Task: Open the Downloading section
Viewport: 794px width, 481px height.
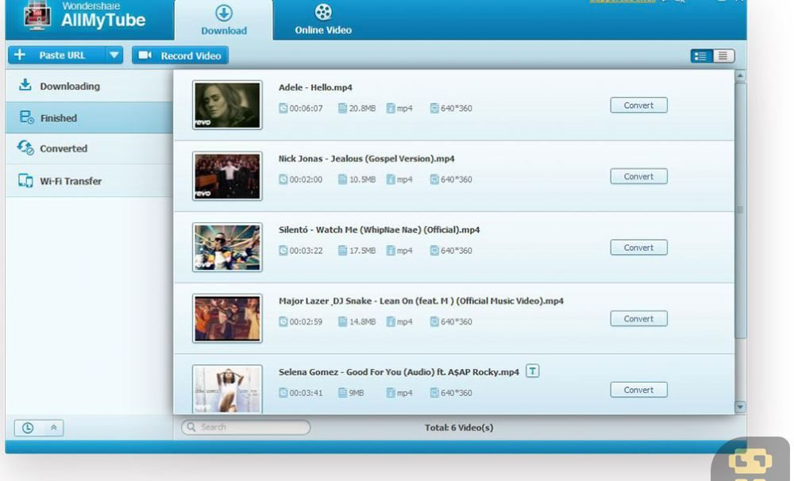Action: (x=89, y=86)
